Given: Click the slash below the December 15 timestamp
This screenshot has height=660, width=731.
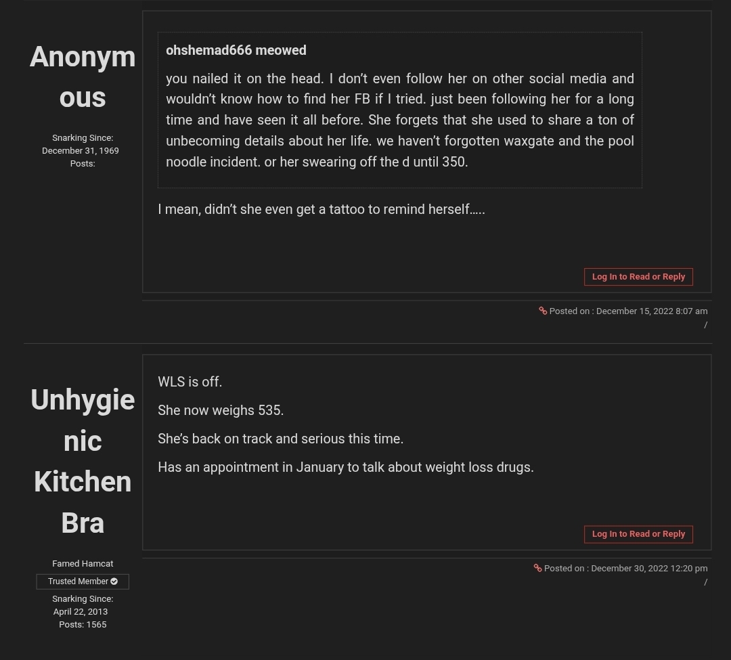Looking at the screenshot, I should [705, 325].
